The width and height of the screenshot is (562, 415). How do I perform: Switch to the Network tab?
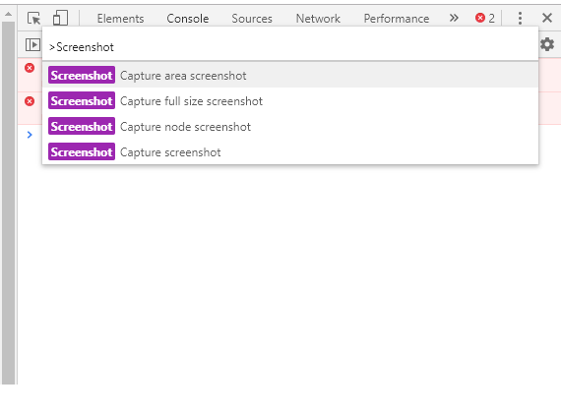[318, 19]
